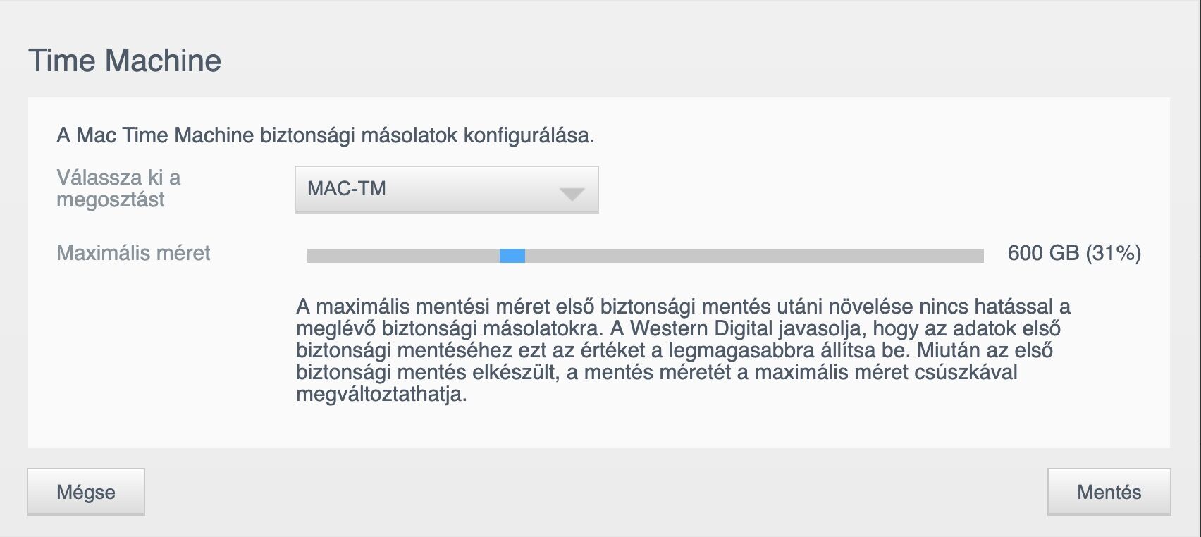Set maximum size slider to far left end
Image resolution: width=1201 pixels, height=537 pixels.
click(309, 256)
